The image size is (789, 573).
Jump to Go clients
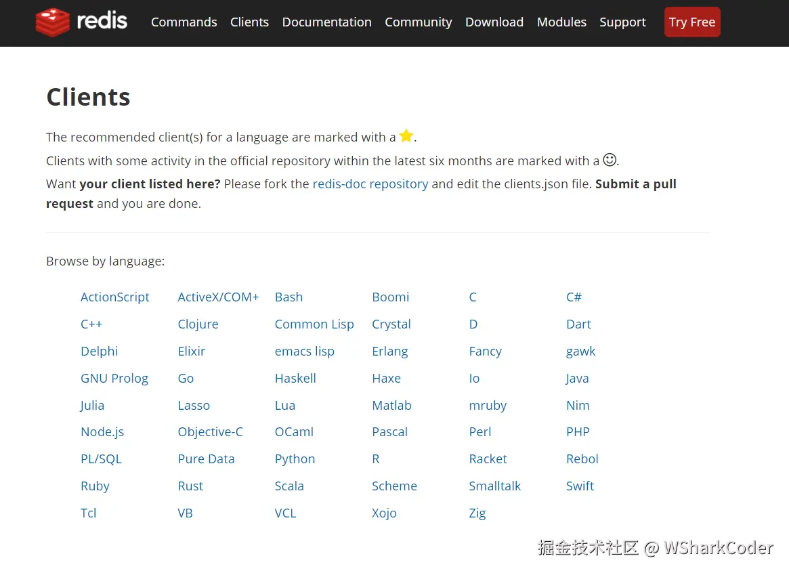[186, 379]
